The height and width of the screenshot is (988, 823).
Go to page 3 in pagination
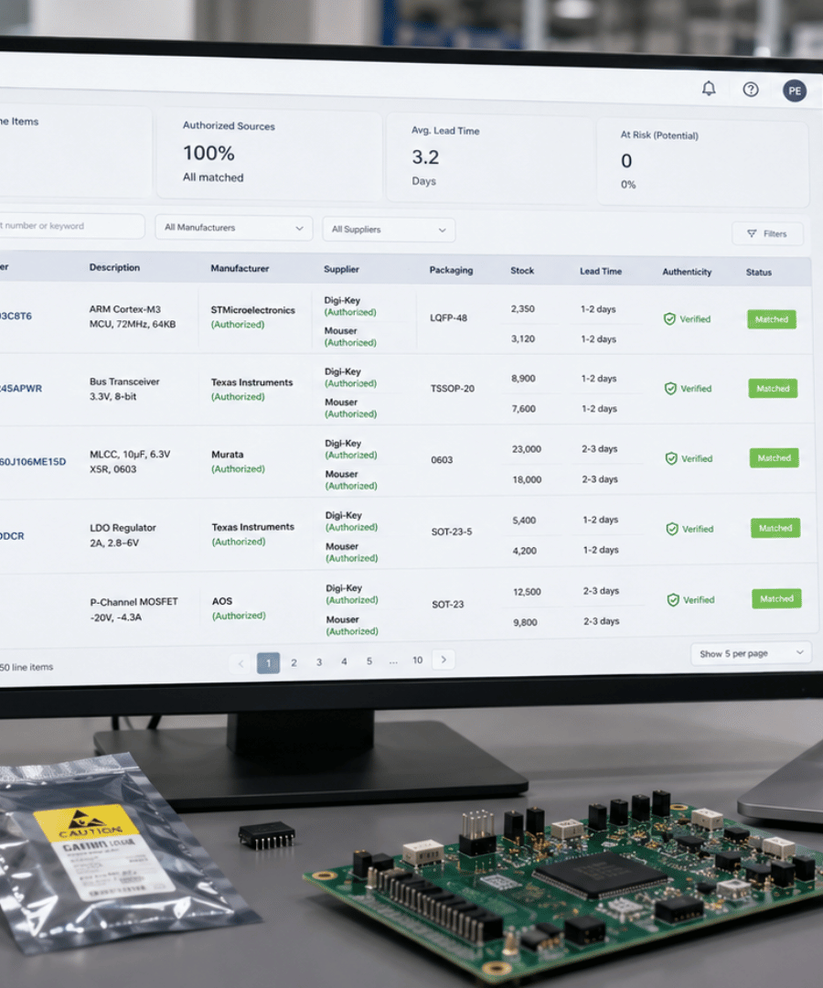pos(318,662)
